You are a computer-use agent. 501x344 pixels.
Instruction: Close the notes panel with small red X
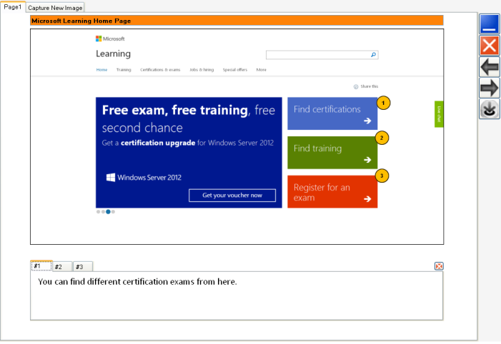(439, 266)
